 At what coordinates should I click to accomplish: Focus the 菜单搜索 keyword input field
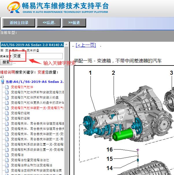[38, 56]
